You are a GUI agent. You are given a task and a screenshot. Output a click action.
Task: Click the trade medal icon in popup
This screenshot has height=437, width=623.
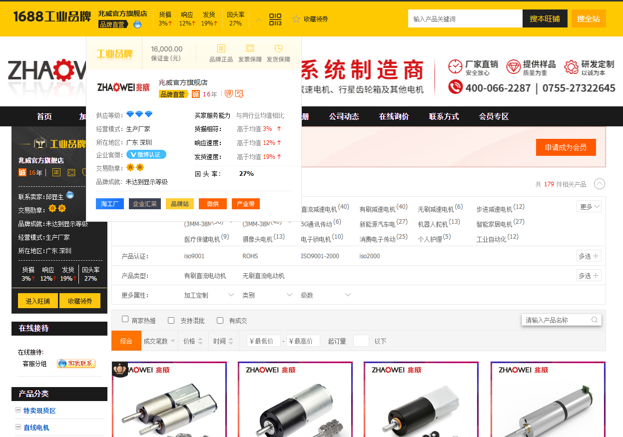tap(135, 167)
